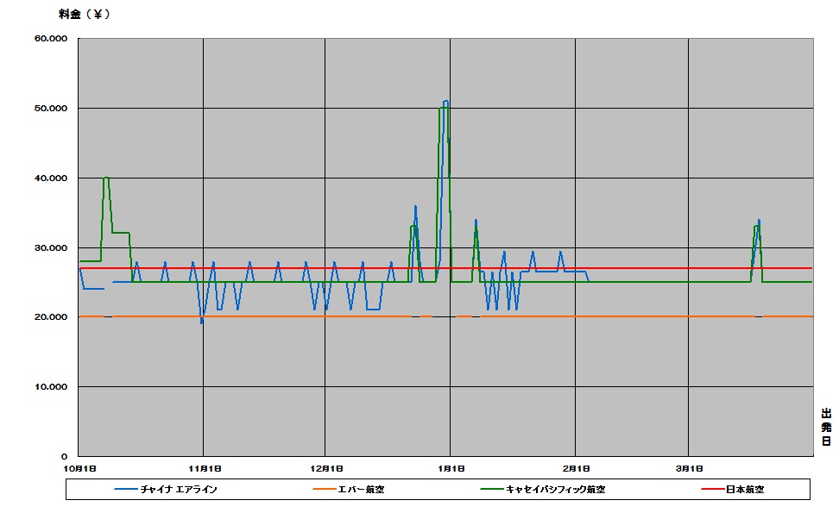Image resolution: width=839 pixels, height=513 pixels.
Task: Select the 料金（￥）axis title
Action: [85, 15]
